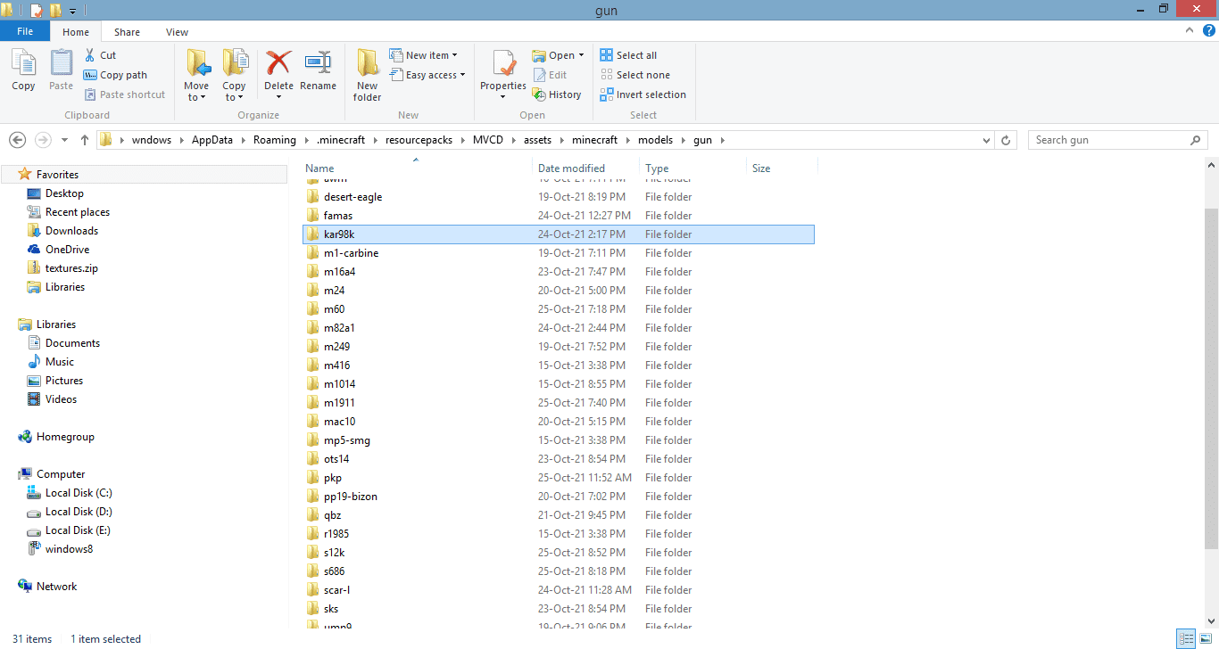Click the Search gun input field
1219x649 pixels.
click(1110, 140)
